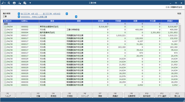Go to previous 集計期間 with left arrow
185x102 pixels.
pyautogui.click(x=19, y=14)
